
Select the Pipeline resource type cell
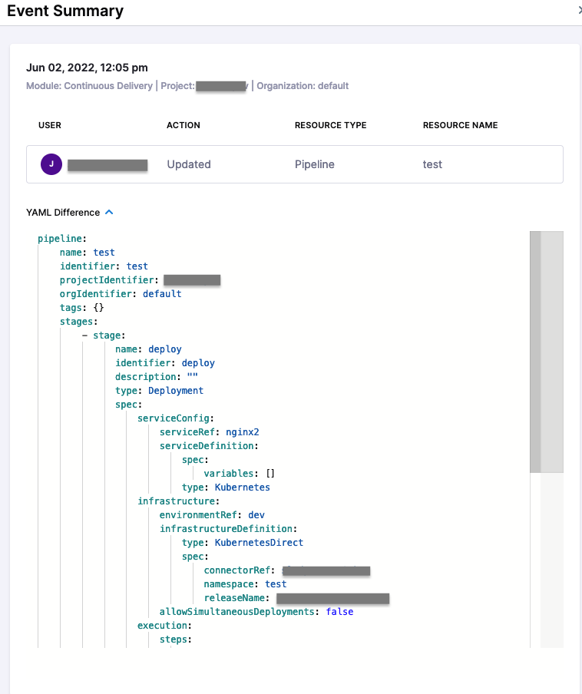tap(314, 164)
